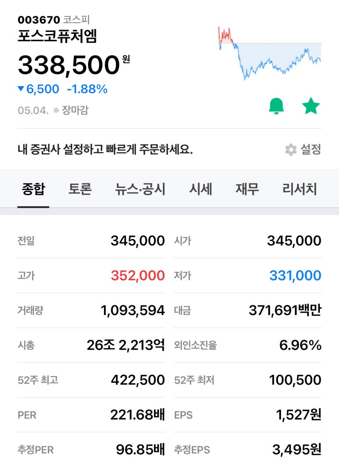339x463 pixels.
Task: Tap the current price 338,500
Action: 68,65
